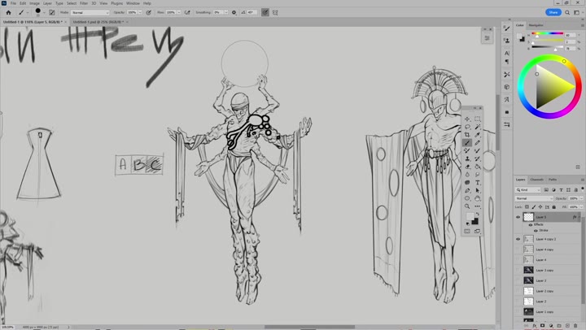Toggle pressure for opacity button

tap(148, 12)
